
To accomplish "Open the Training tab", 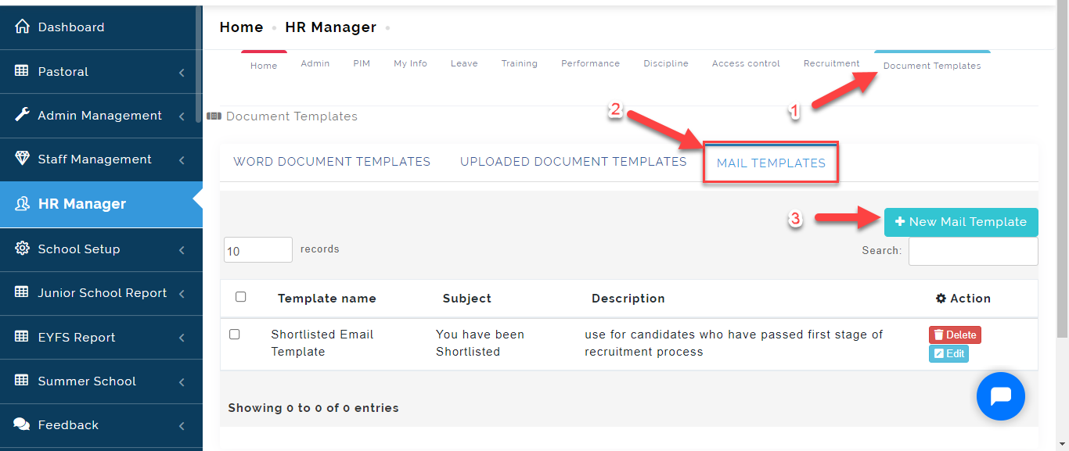I will [520, 63].
